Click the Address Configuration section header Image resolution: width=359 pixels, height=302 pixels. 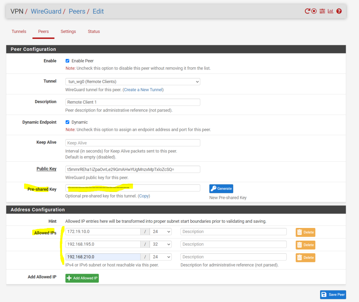176,210
